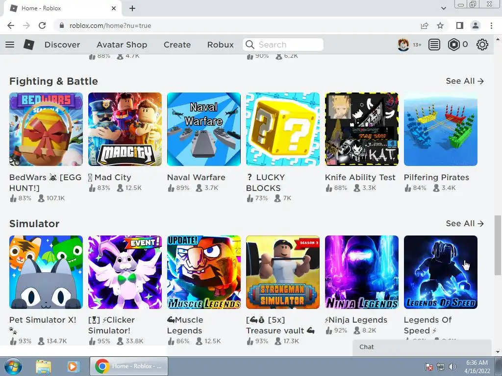Image resolution: width=502 pixels, height=376 pixels.
Task: Click the Fighting & Battle heading
Action: [x=53, y=81]
